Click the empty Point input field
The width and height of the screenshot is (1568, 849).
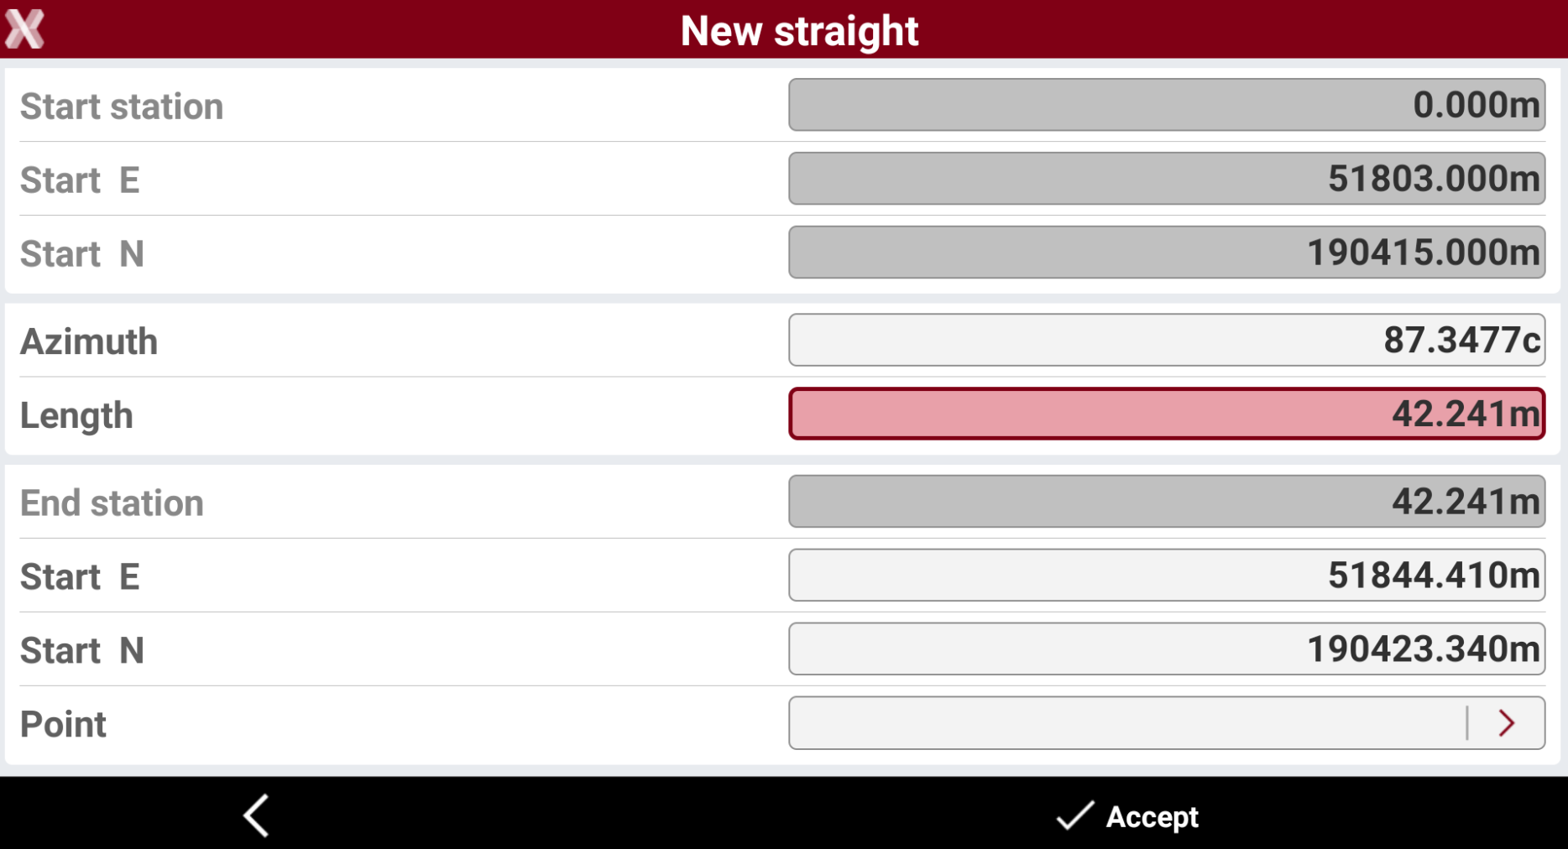pyautogui.click(x=1127, y=723)
